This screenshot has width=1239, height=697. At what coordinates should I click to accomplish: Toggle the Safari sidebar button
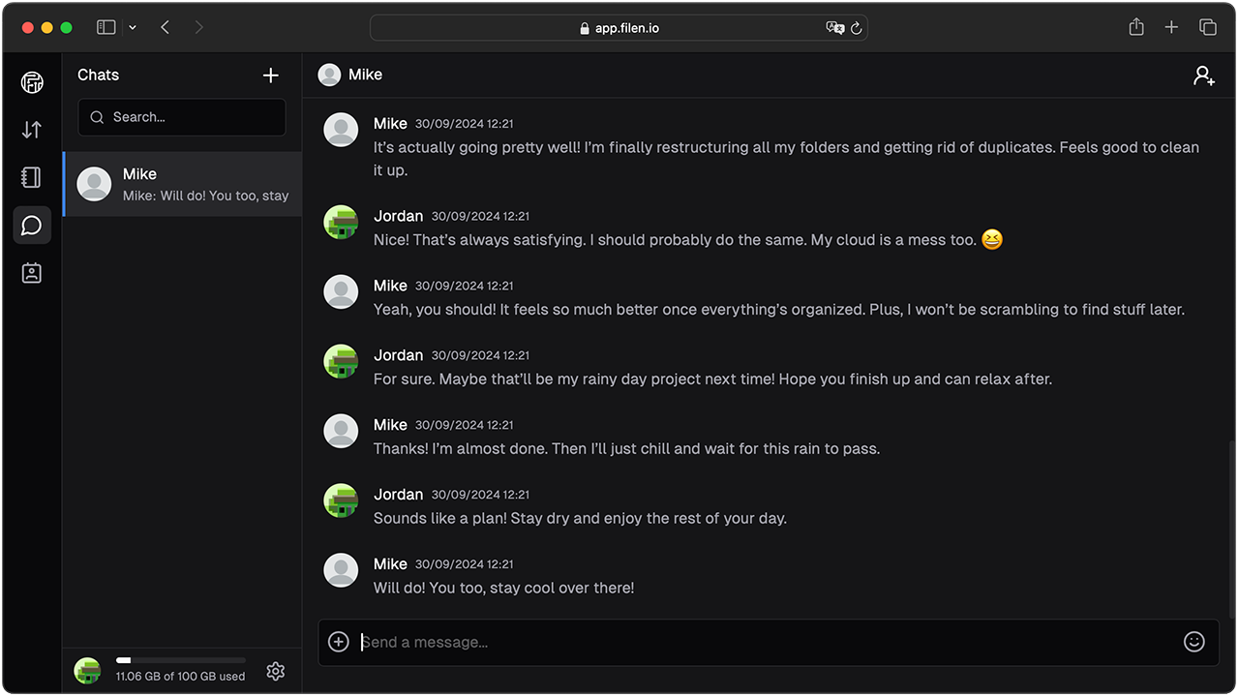[x=106, y=27]
